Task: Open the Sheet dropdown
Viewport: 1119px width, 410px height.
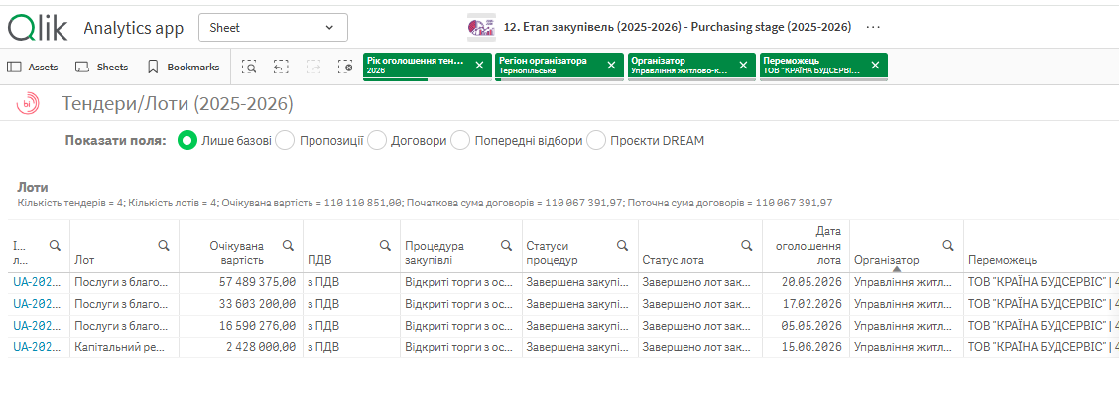Action: tap(273, 27)
